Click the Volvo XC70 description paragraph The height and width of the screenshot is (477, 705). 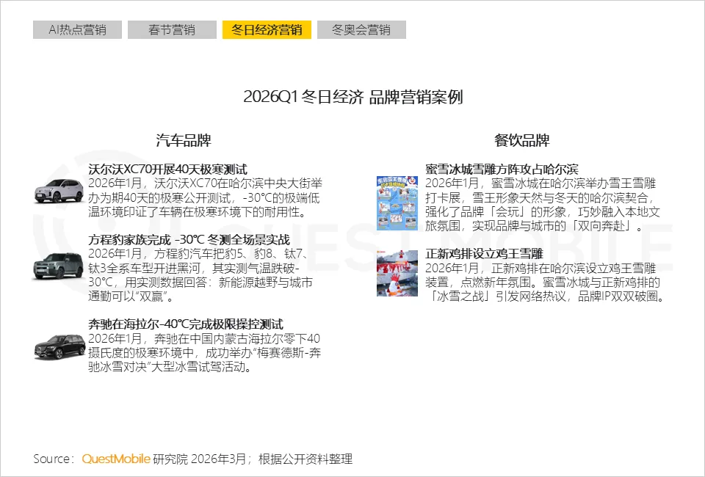[205, 197]
